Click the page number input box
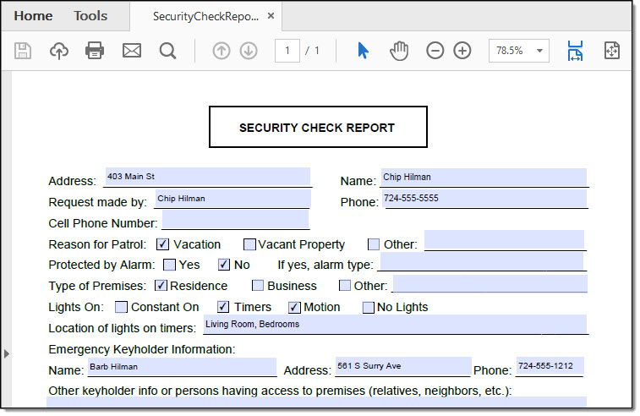 point(287,51)
